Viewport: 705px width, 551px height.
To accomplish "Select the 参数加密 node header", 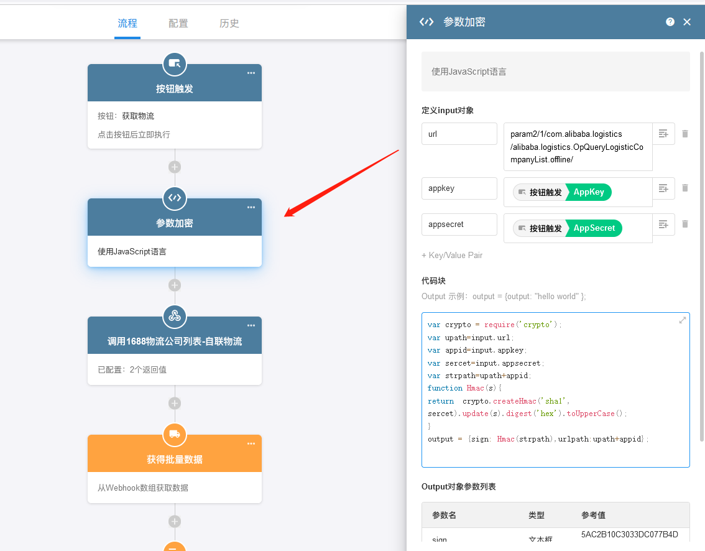I will 175,217.
